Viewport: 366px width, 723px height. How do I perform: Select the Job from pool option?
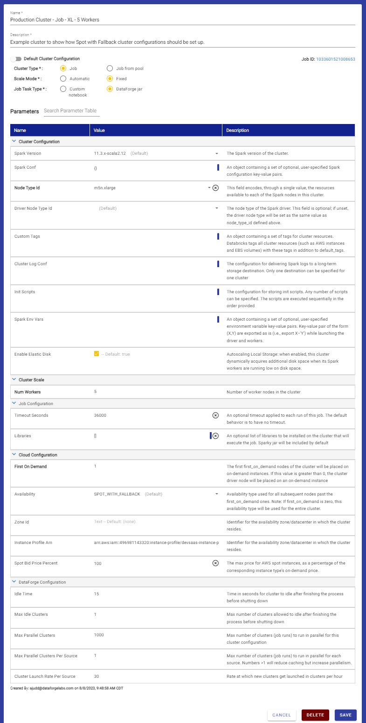[x=110, y=68]
